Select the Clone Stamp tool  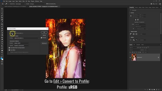click(x=2, y=29)
